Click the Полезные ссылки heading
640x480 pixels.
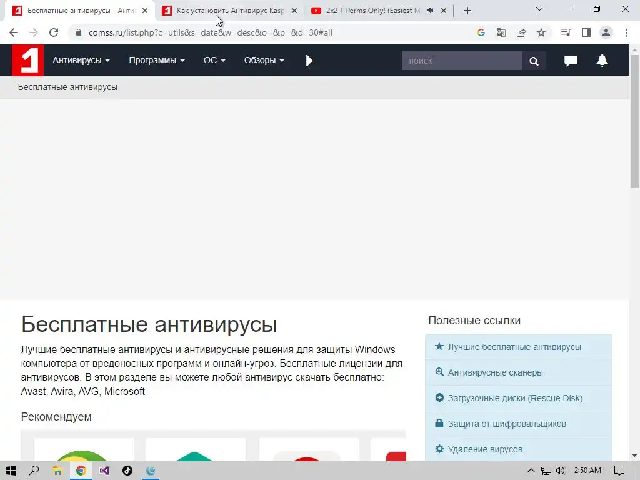pos(474,321)
